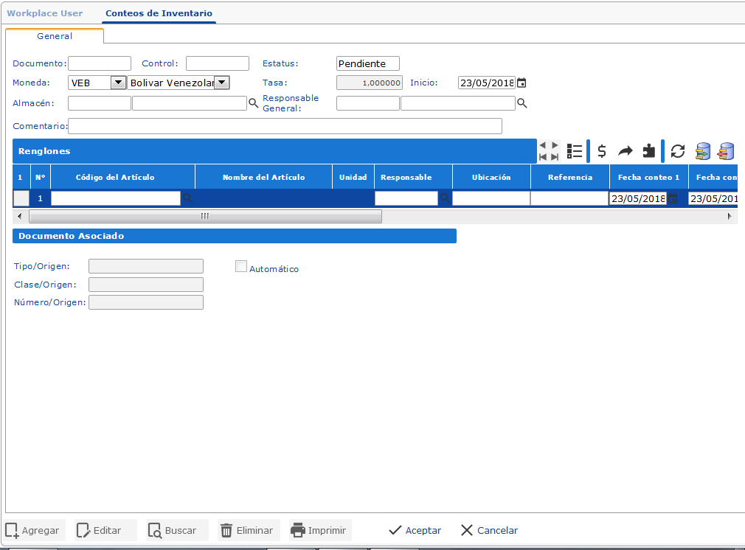Open the Fecha conteo 1 calendar picker
The height and width of the screenshot is (550, 745).
tap(673, 198)
